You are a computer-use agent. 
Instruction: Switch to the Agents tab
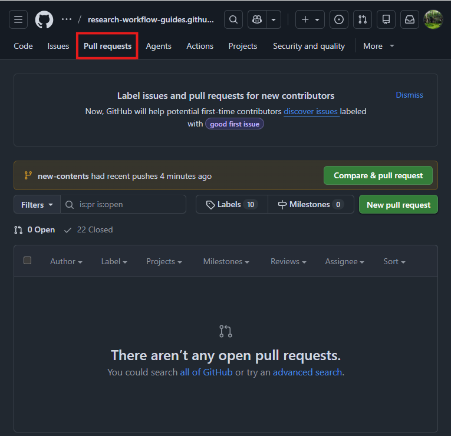click(x=159, y=46)
